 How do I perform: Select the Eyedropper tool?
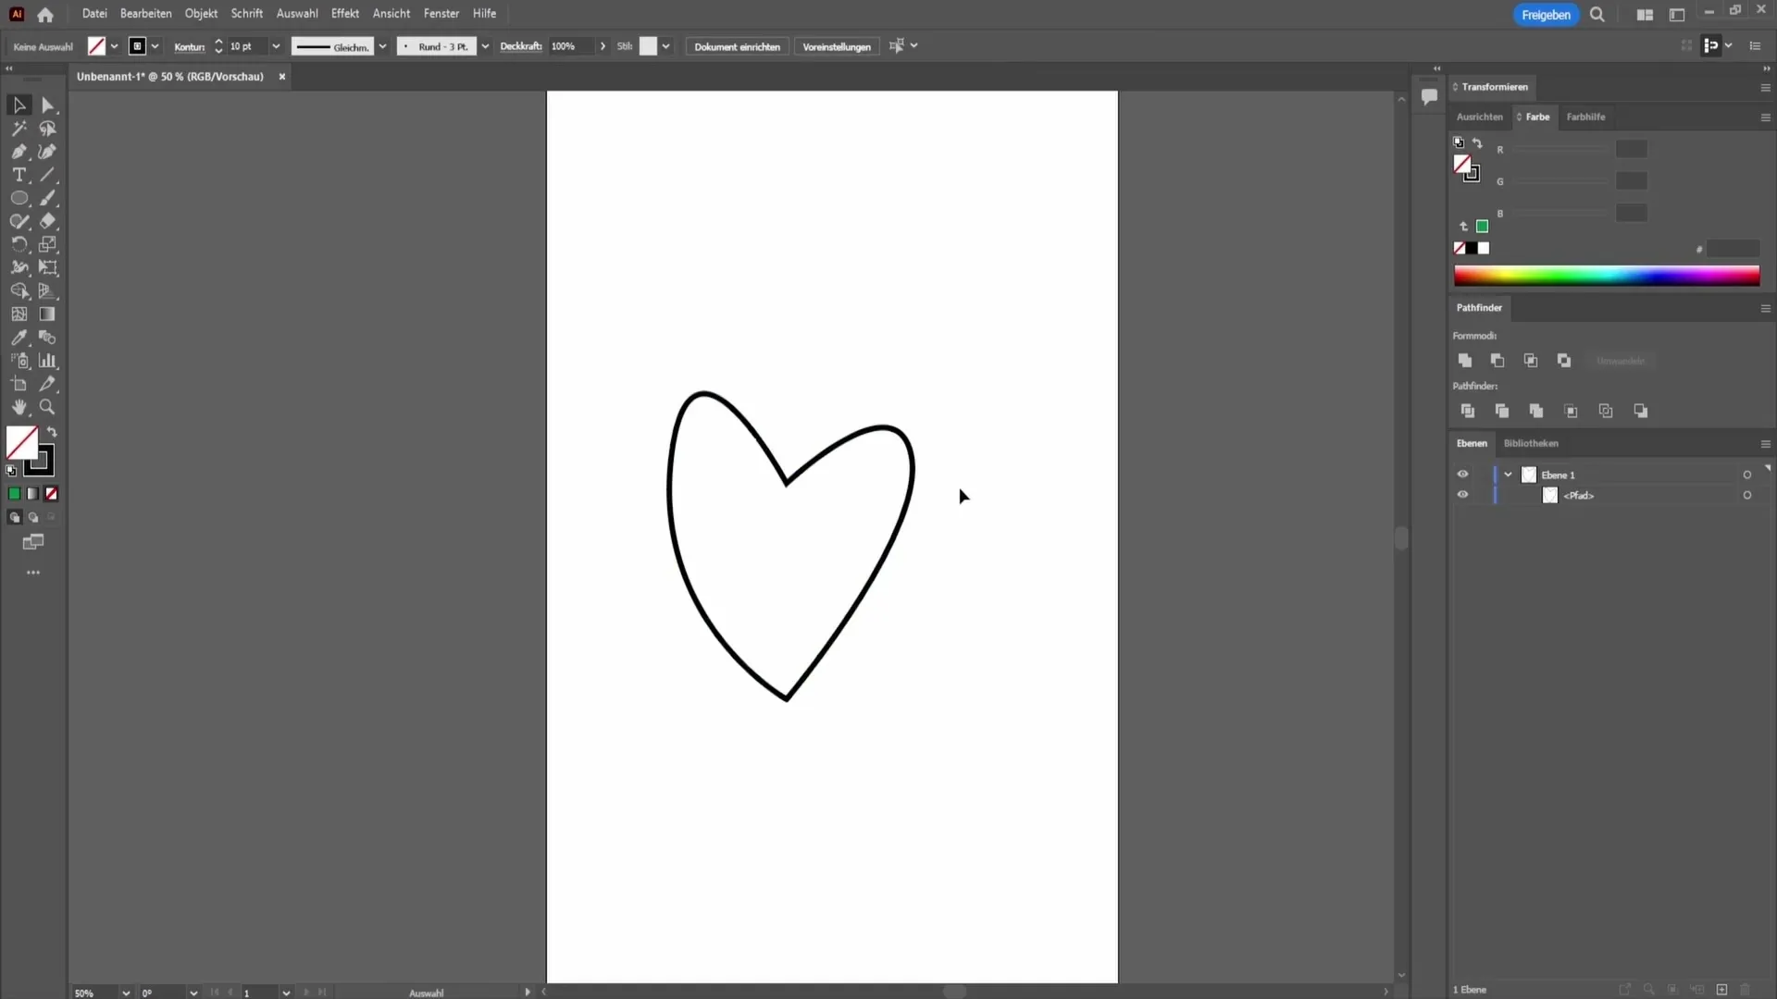click(19, 338)
